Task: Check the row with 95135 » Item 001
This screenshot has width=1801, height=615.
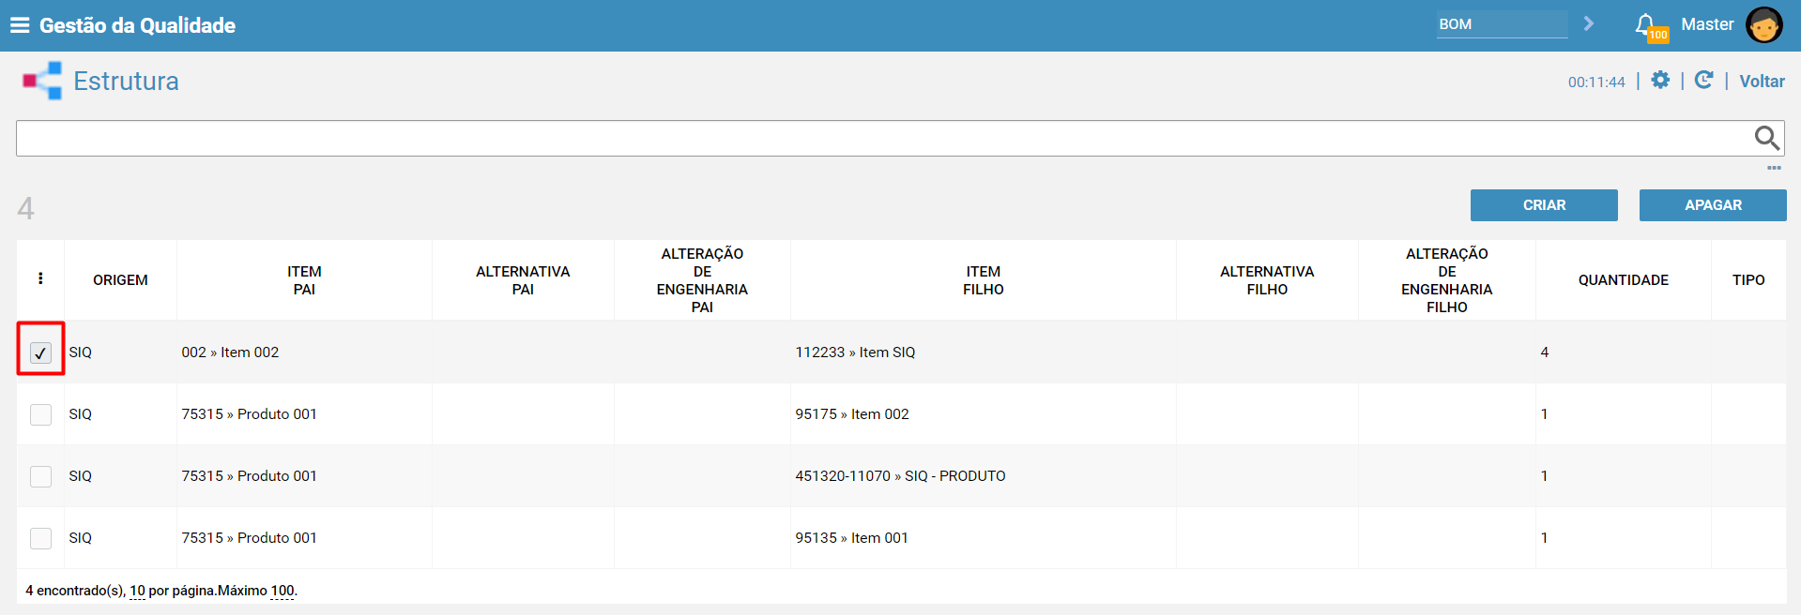Action: [40, 538]
